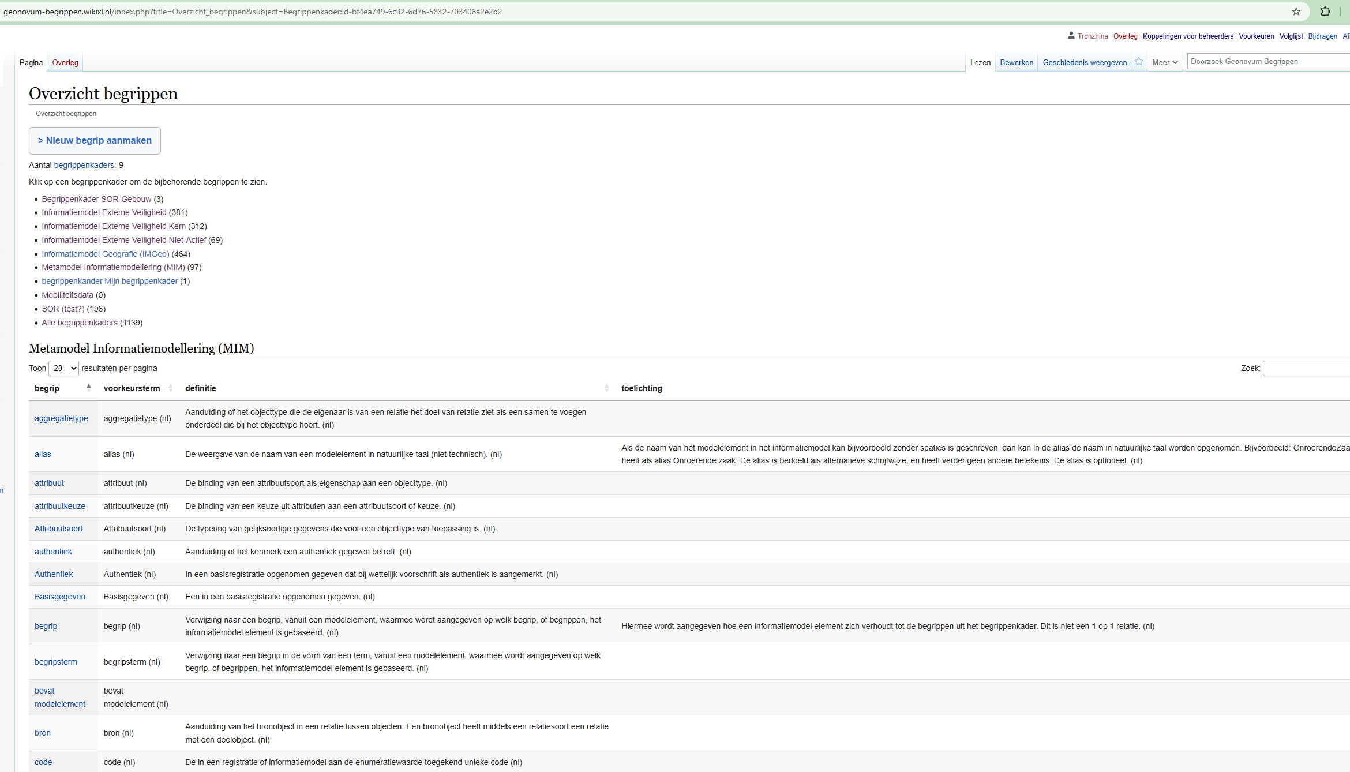Add page to watchlist star icon
Viewport: 1350px width, 772px height.
(x=1138, y=62)
